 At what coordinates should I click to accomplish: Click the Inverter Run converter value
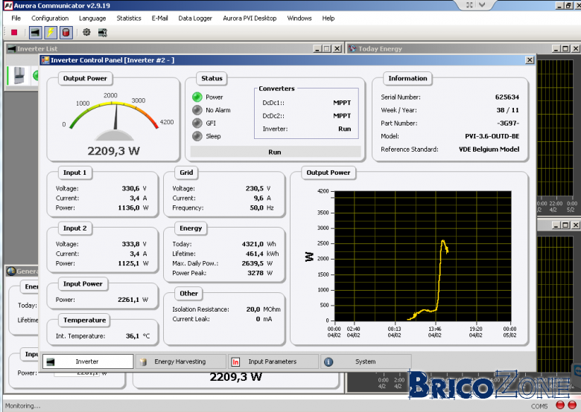click(x=344, y=129)
